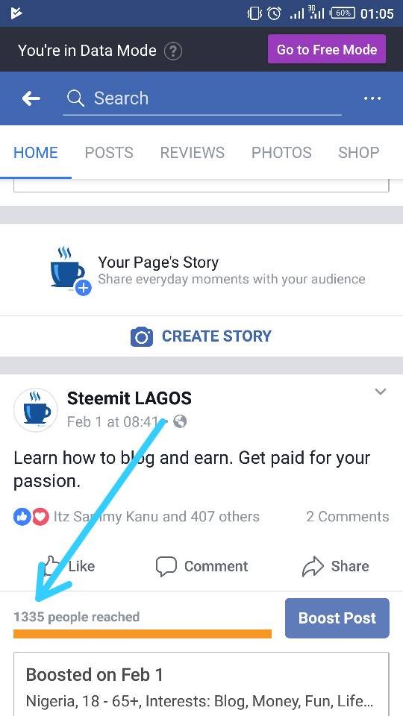Tap the back arrow icon
Viewport: 403px width, 716px height.
31,98
